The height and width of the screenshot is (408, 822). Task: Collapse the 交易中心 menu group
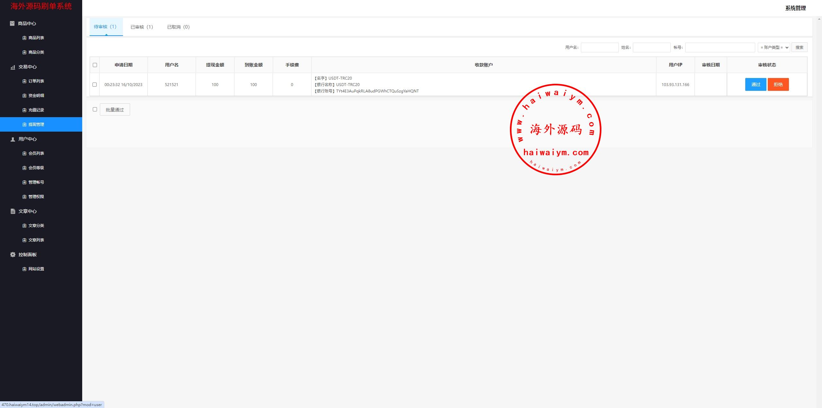click(x=28, y=67)
